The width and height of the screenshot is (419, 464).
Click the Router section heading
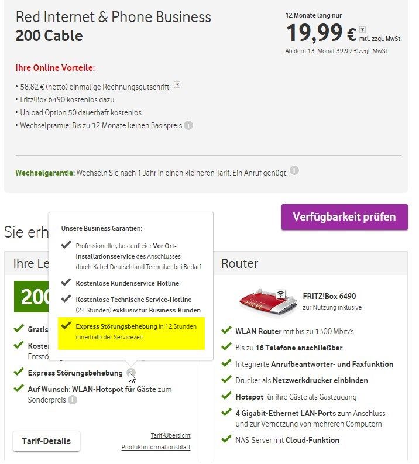coord(240,264)
